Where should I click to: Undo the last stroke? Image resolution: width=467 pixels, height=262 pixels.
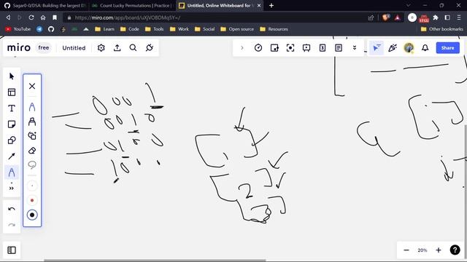point(12,209)
